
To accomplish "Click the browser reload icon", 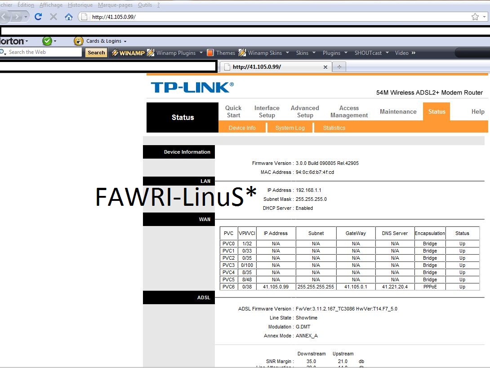I will (38, 17).
